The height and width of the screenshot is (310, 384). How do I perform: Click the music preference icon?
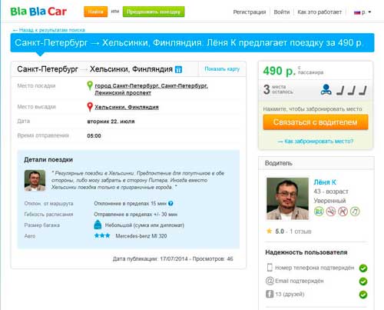click(x=355, y=212)
